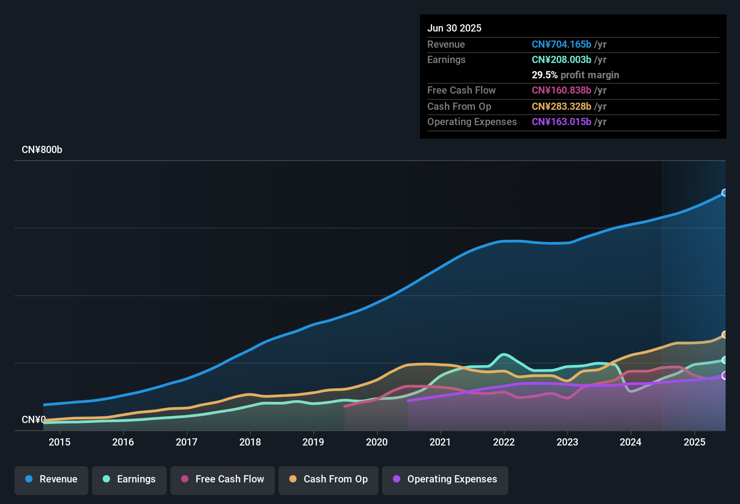Open the Cash From Op legend filter
The image size is (740, 504).
[x=328, y=479]
